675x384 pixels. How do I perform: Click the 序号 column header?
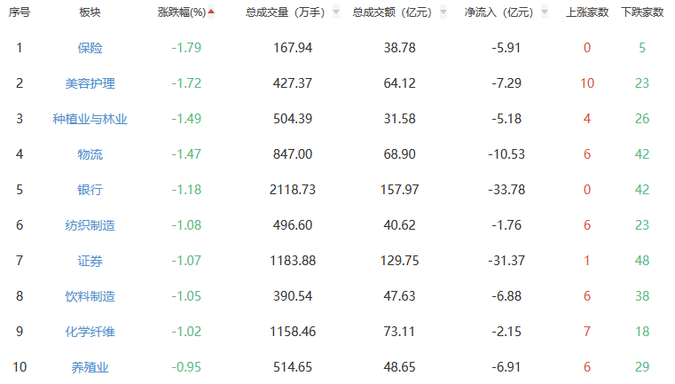(20, 12)
